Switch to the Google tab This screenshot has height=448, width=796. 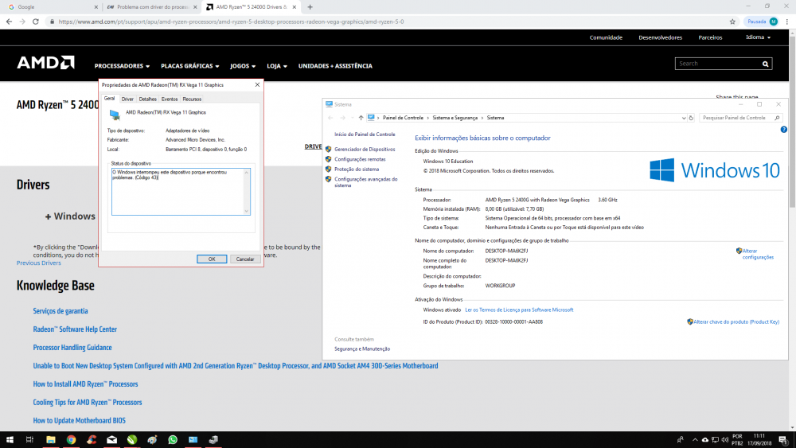pos(51,7)
